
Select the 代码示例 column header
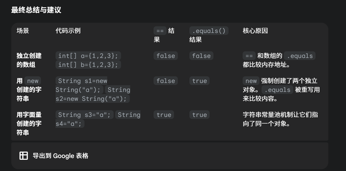(68, 31)
